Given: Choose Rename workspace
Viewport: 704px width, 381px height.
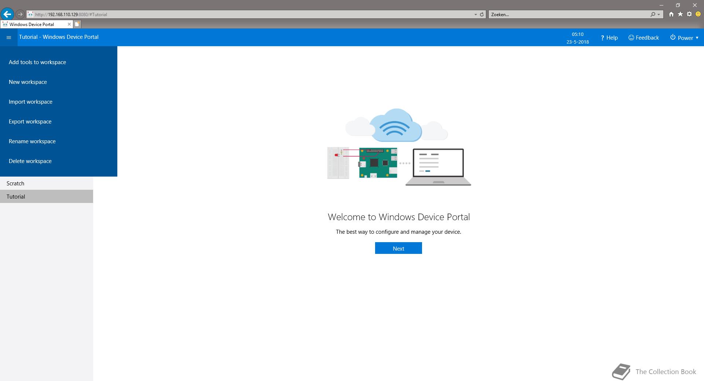Looking at the screenshot, I should tap(59, 141).
